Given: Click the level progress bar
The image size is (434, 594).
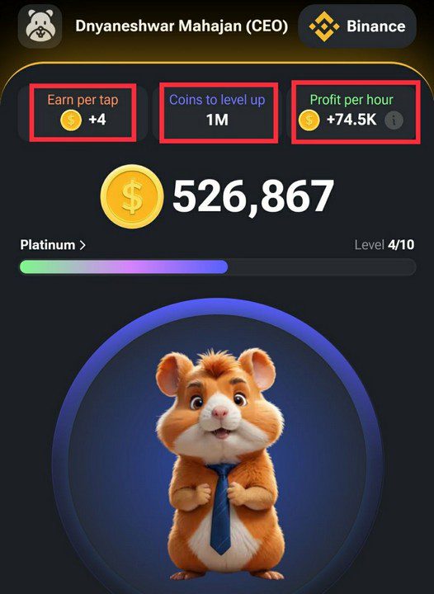Looking at the screenshot, I should [x=218, y=266].
